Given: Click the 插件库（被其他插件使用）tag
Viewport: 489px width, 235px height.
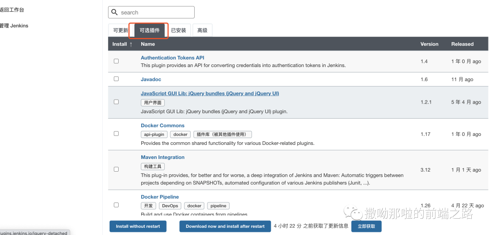Looking at the screenshot, I should point(223,134).
